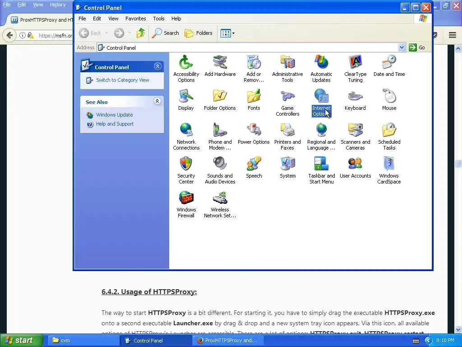Image resolution: width=462 pixels, height=347 pixels.
Task: Open Add Hardware wizard icon
Action: 220,66
